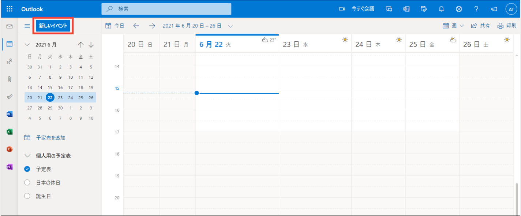521x216 pixels.
Task: Click the Outlook title in header
Action: point(32,9)
